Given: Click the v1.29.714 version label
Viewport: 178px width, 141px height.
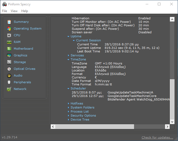Looking at the screenshot, I should (x=10, y=137).
